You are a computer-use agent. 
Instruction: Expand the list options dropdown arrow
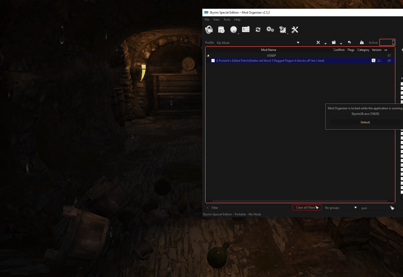pyautogui.click(x=326, y=44)
